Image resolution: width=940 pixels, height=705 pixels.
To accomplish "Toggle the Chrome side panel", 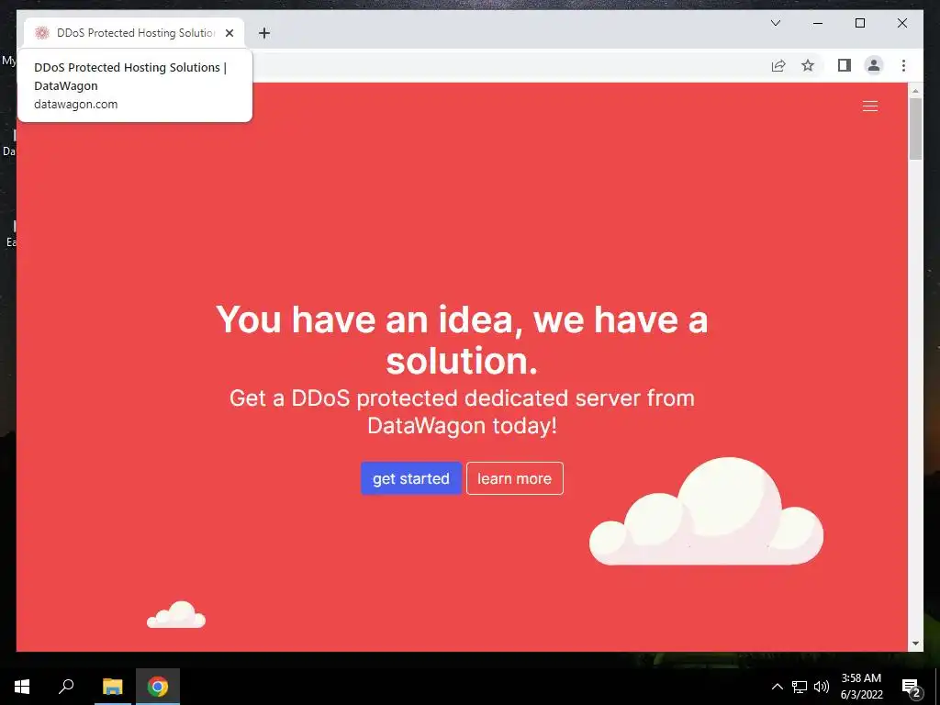I will pyautogui.click(x=845, y=65).
